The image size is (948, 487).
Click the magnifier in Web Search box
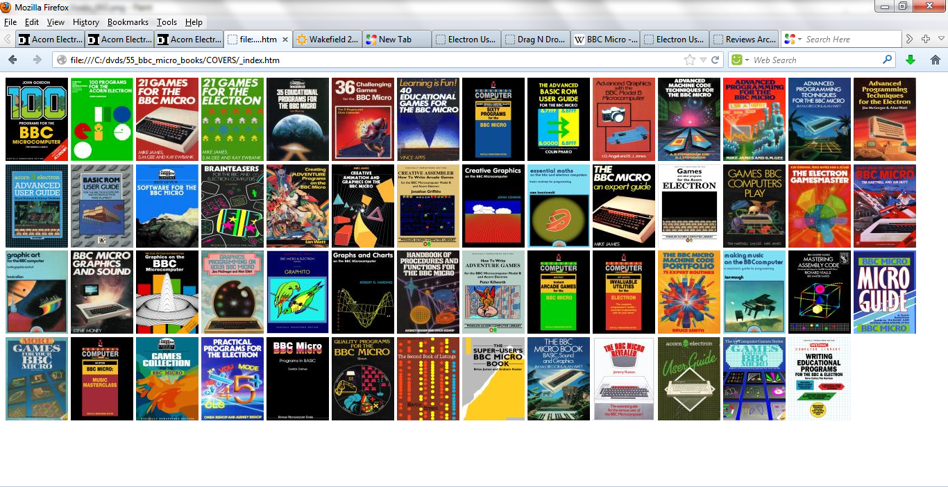click(x=887, y=60)
